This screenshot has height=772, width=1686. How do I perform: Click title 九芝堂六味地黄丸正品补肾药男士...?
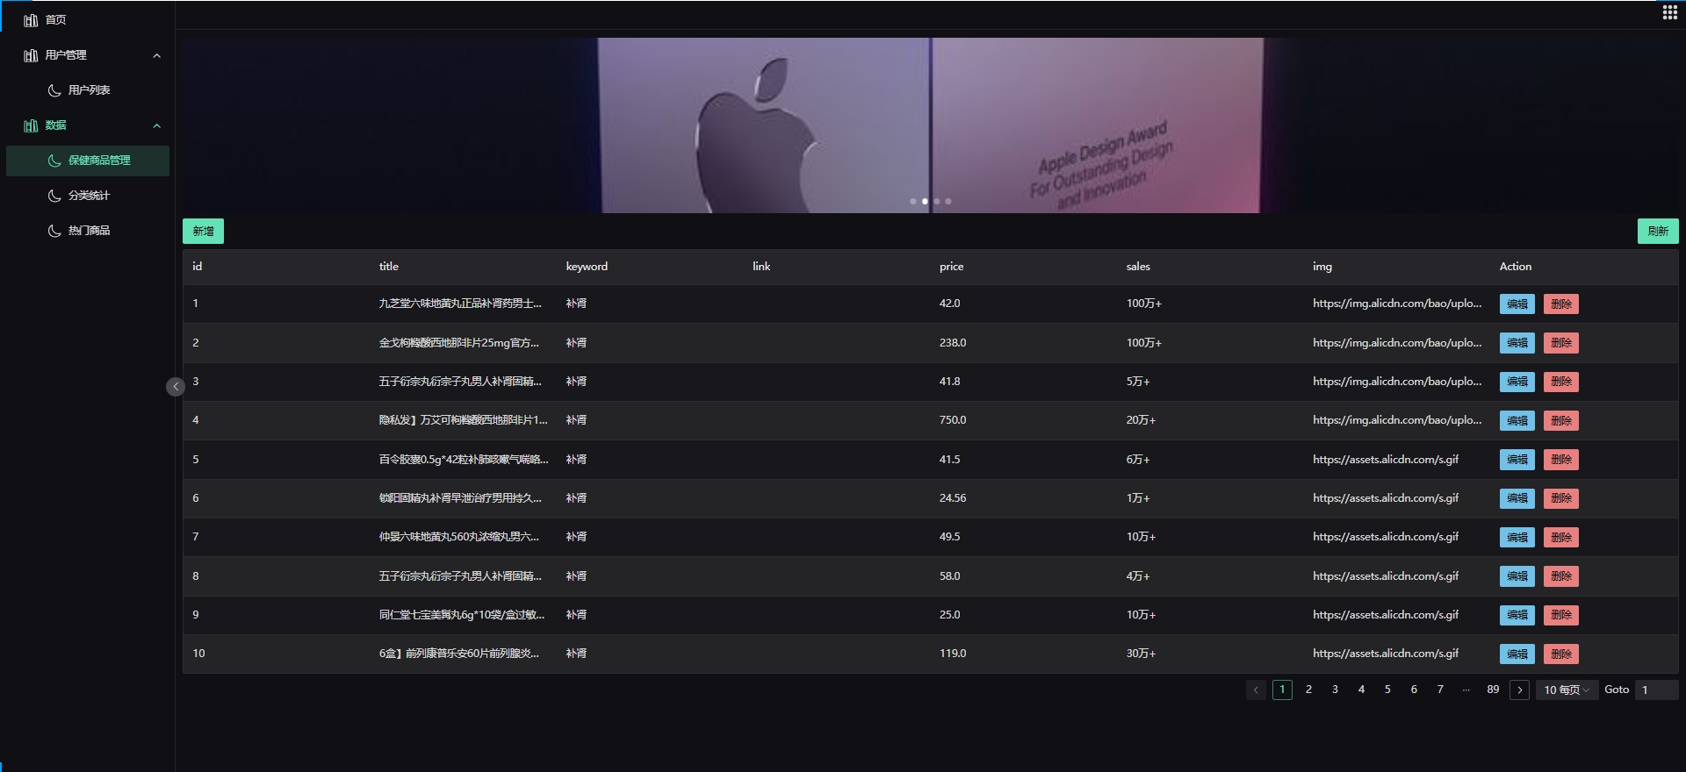pyautogui.click(x=460, y=304)
